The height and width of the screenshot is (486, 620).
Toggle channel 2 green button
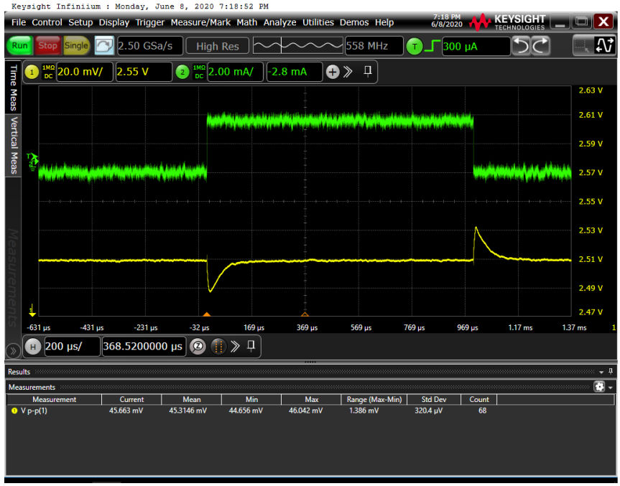pos(182,72)
